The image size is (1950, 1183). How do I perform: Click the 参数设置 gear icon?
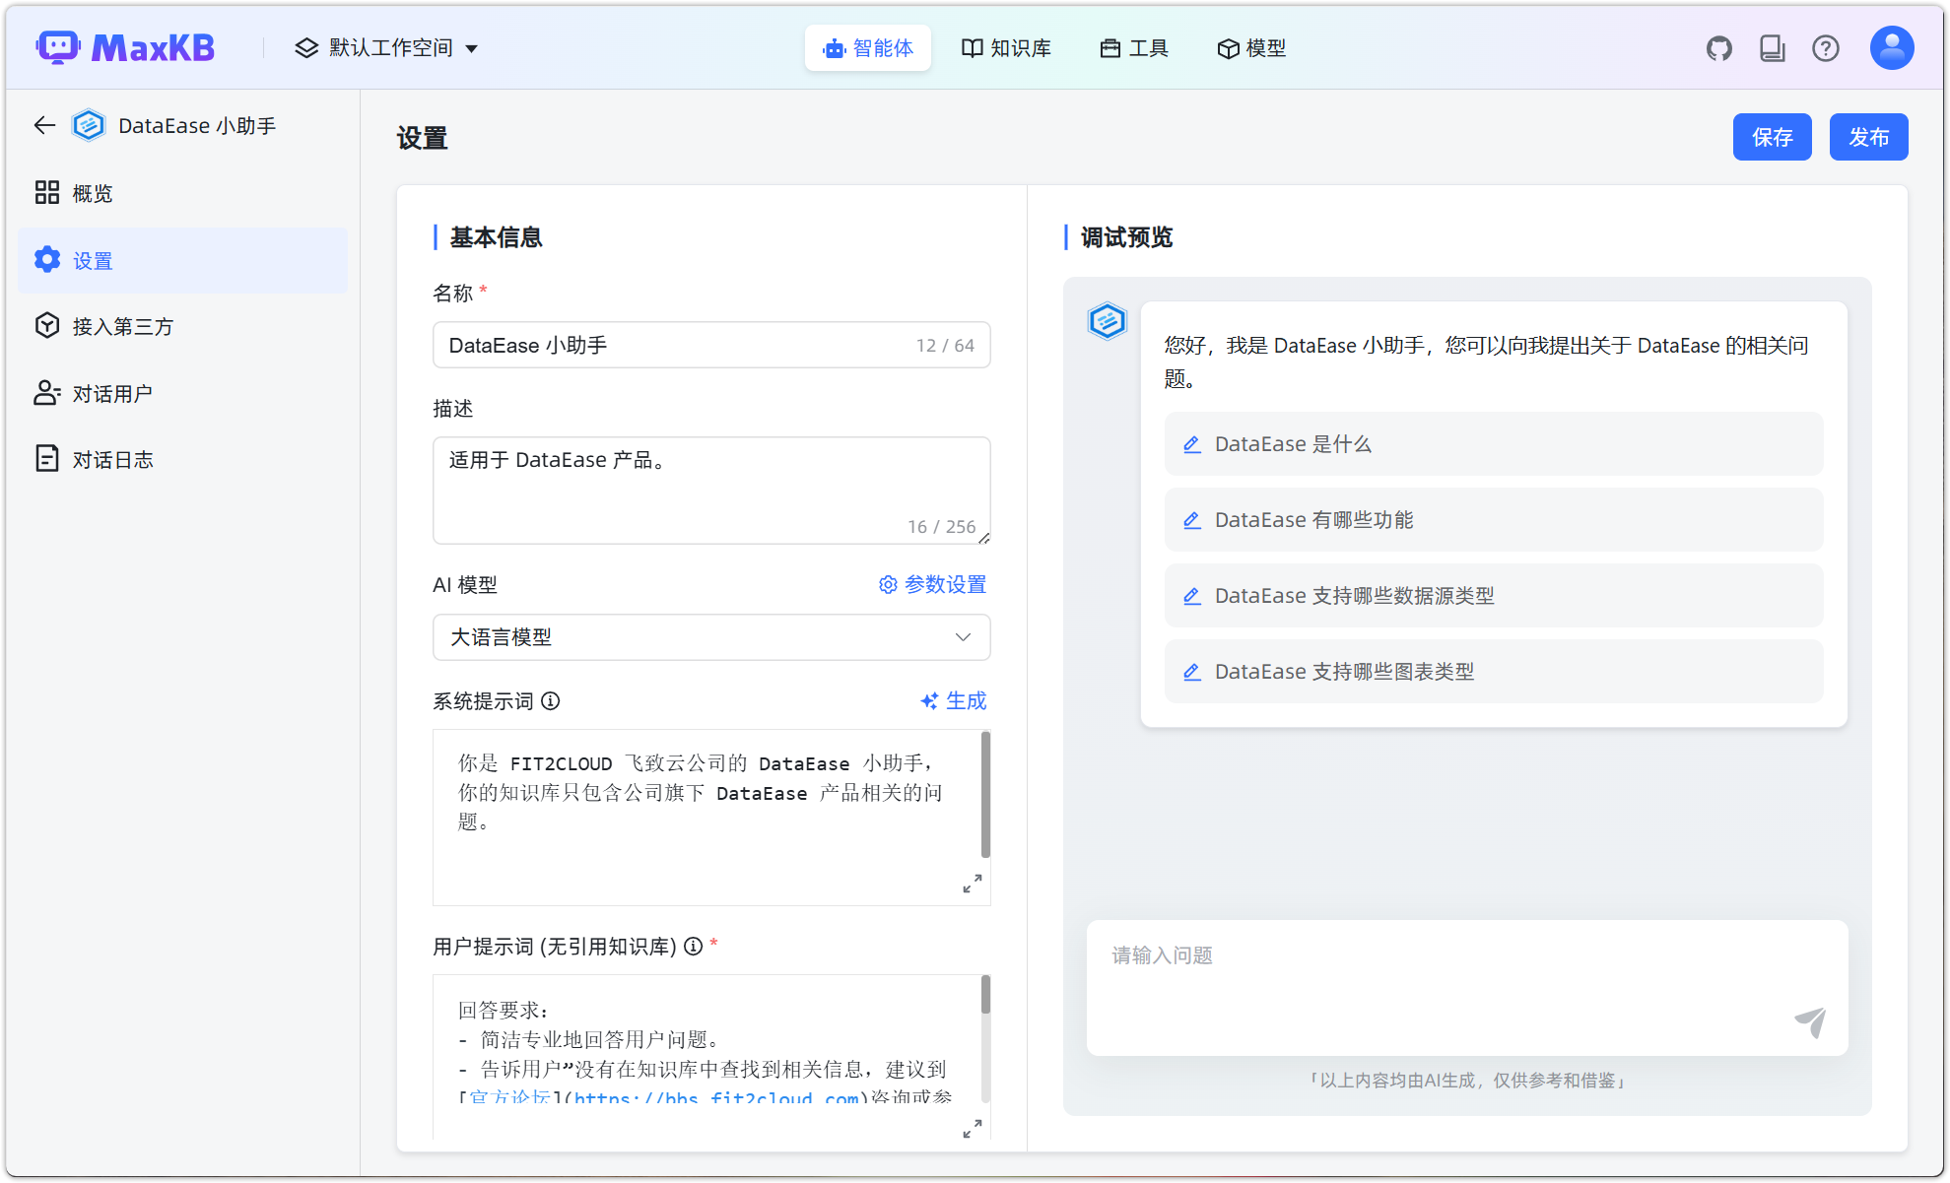click(887, 584)
